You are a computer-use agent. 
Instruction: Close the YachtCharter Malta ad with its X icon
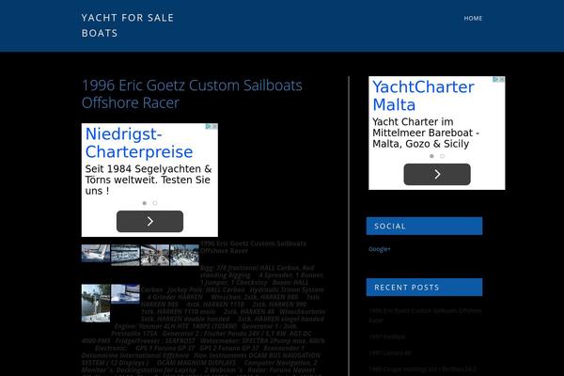click(502, 79)
